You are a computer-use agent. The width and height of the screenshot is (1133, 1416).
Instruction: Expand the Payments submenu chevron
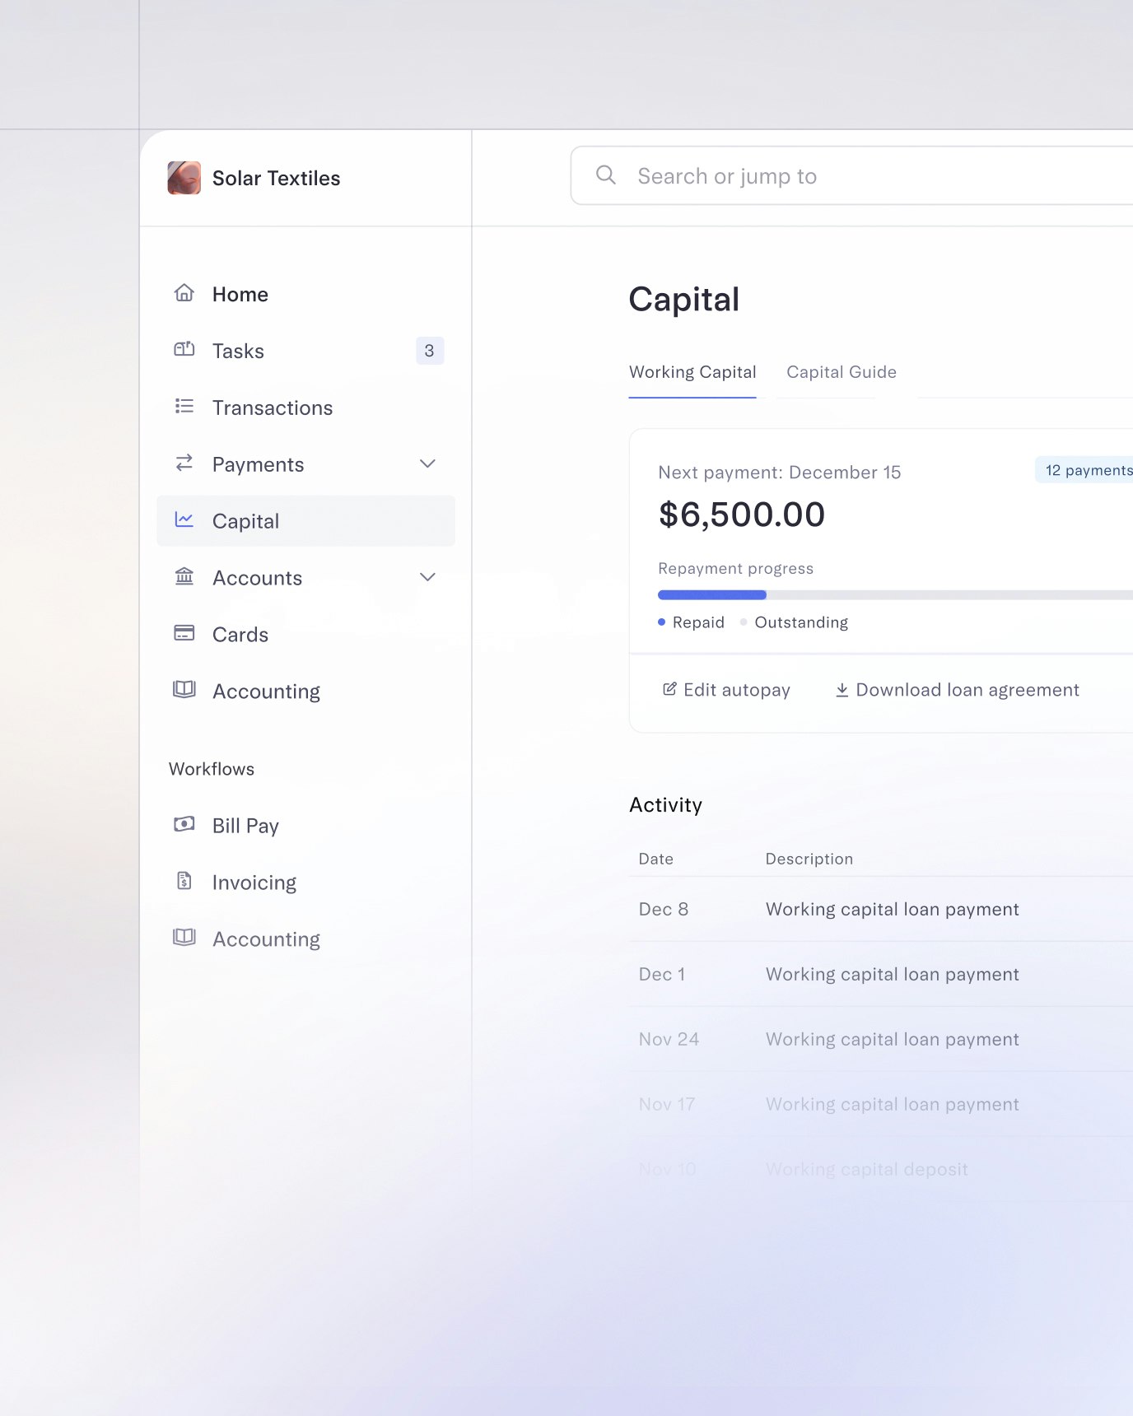click(427, 463)
